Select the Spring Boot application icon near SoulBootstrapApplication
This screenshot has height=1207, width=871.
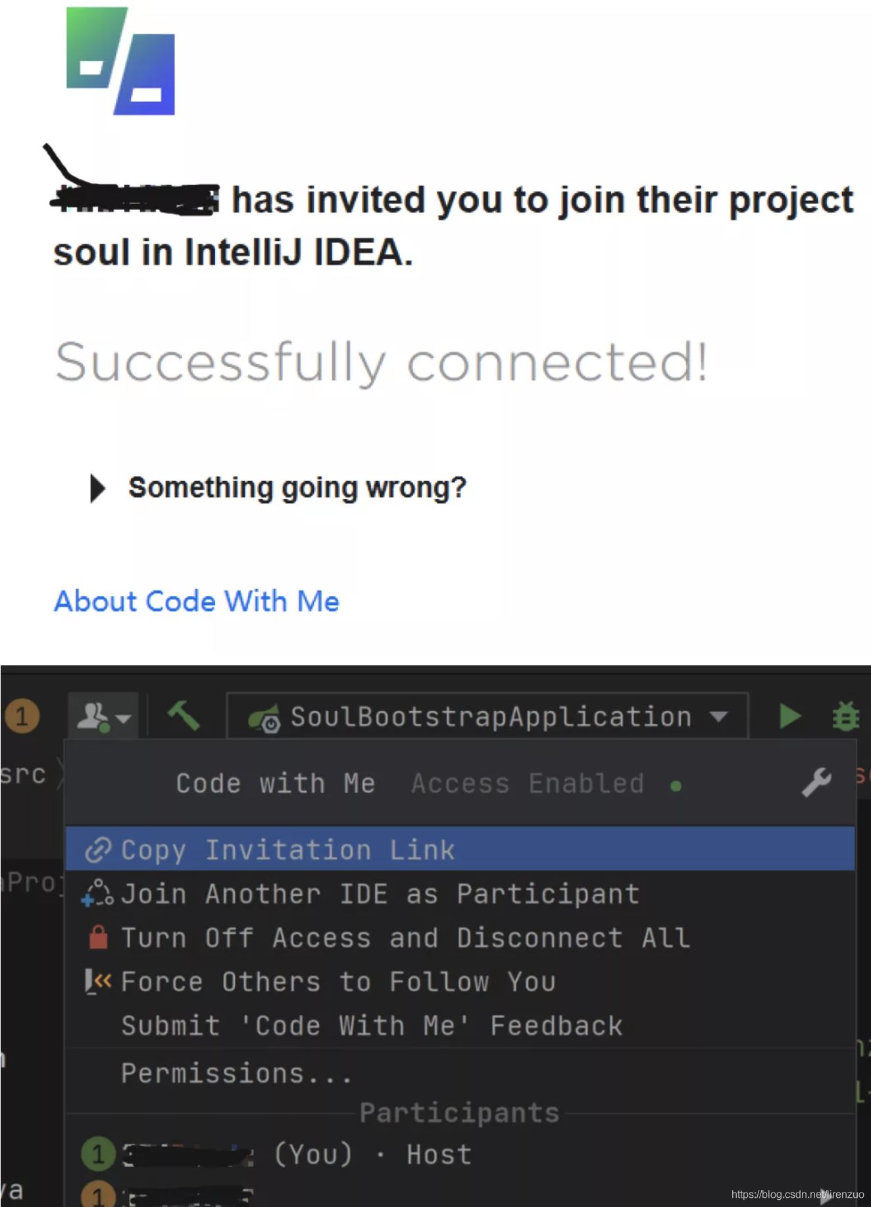(266, 717)
